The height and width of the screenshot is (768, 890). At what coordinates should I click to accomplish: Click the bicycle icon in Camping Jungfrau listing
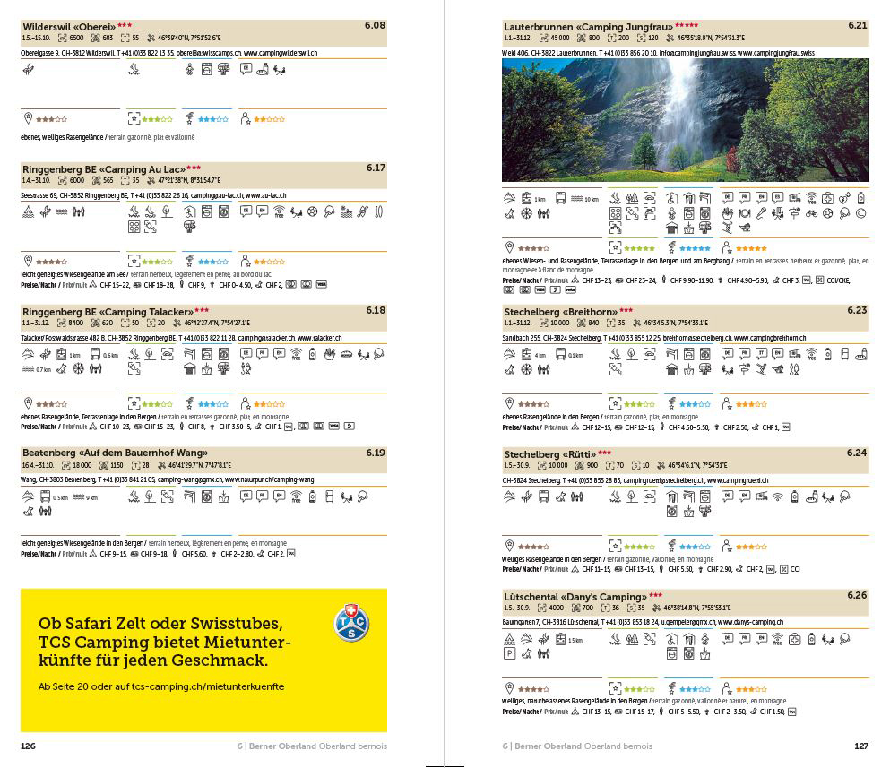(x=812, y=213)
